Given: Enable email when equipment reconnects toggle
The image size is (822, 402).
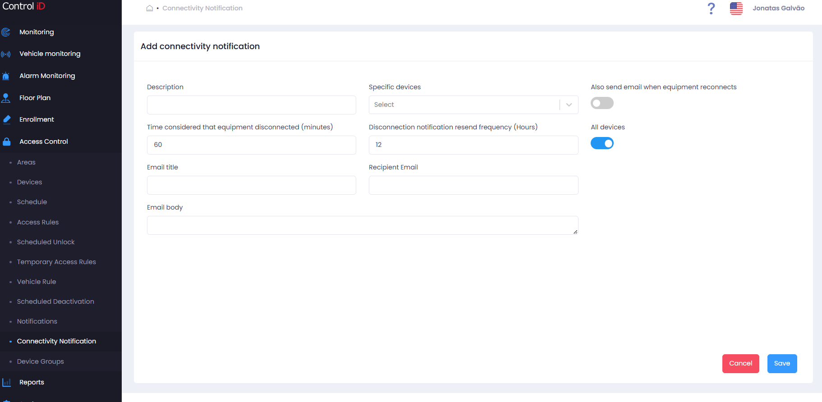Looking at the screenshot, I should coord(602,103).
